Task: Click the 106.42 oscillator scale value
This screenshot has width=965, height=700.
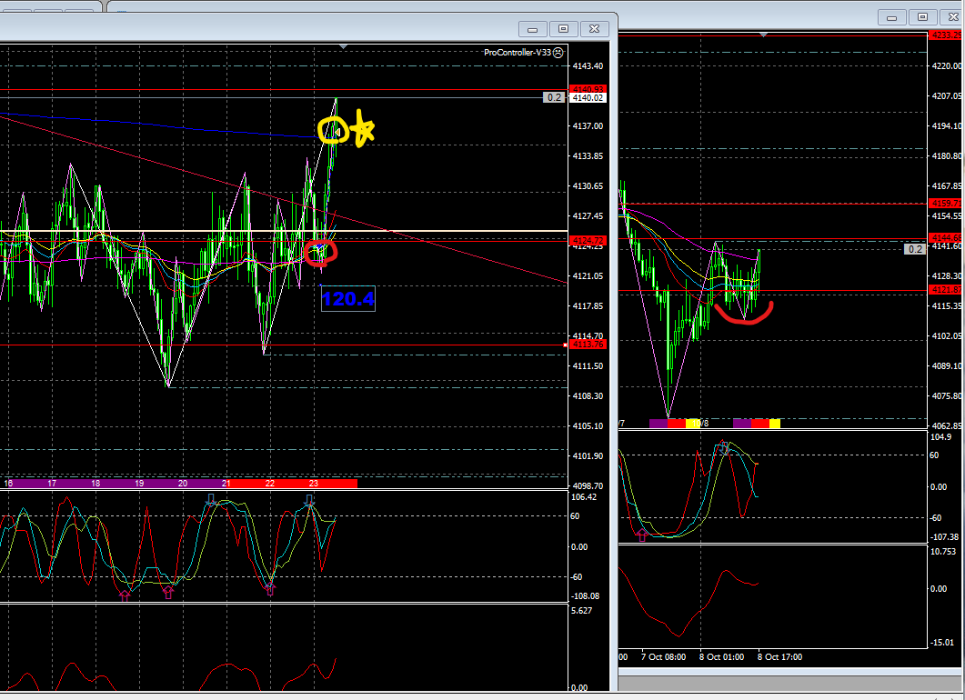Action: click(x=584, y=497)
